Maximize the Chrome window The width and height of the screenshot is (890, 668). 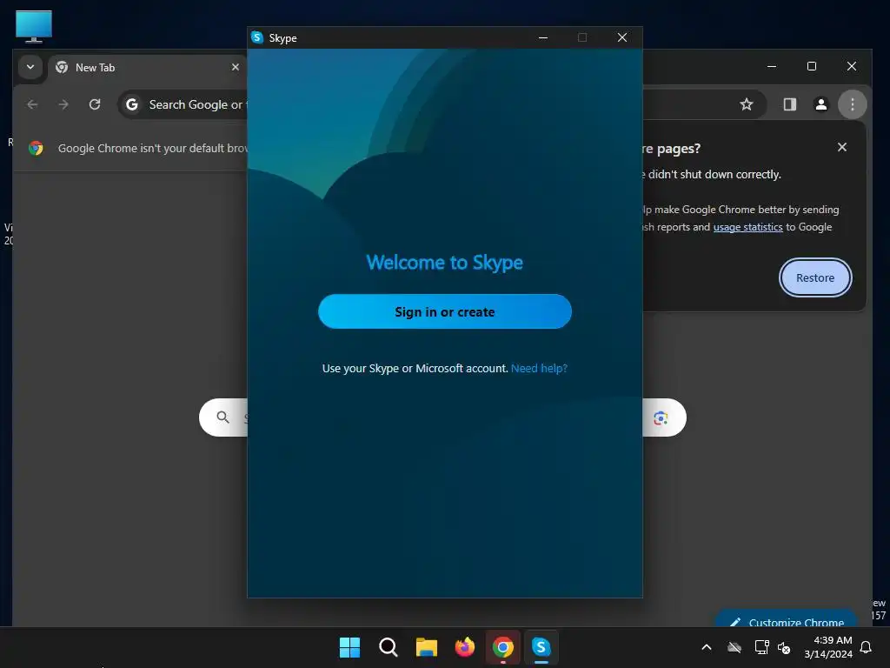pyautogui.click(x=812, y=66)
